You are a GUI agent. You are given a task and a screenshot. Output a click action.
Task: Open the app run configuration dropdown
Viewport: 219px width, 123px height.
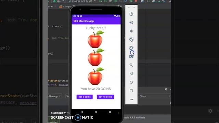[59, 1]
